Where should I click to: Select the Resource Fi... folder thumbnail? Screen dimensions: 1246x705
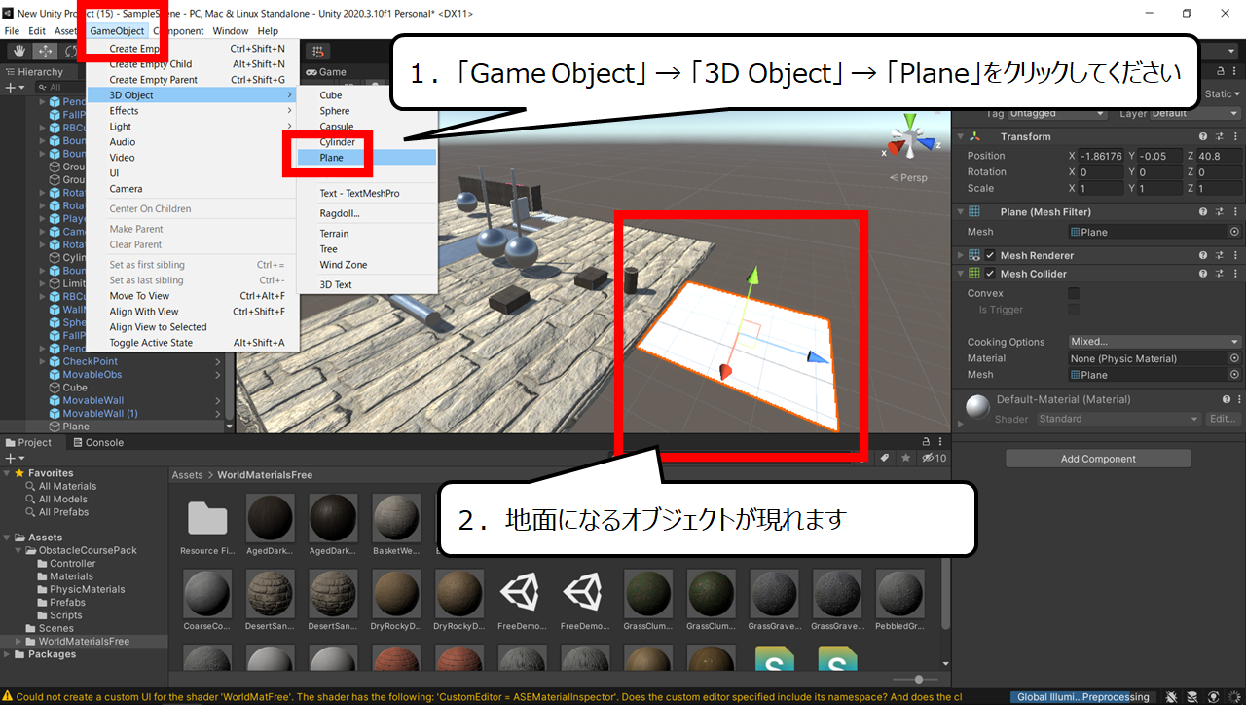pos(207,526)
